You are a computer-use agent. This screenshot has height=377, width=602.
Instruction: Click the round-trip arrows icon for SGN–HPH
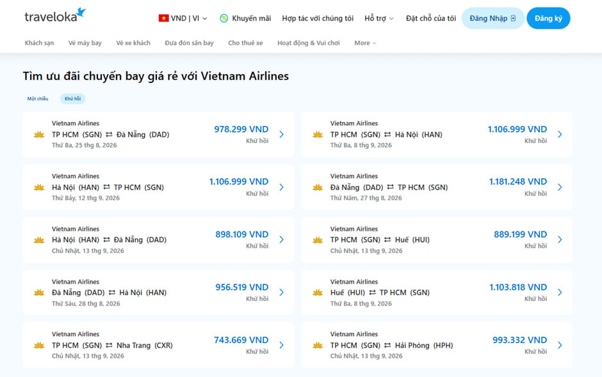point(387,345)
